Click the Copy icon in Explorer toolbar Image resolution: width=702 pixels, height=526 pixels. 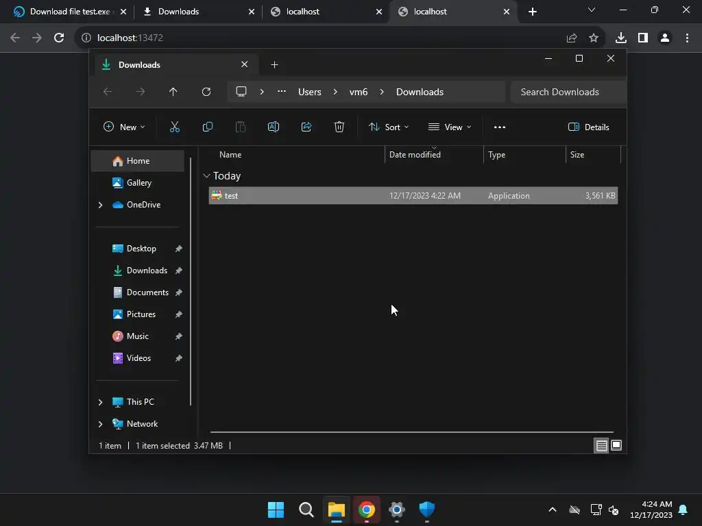207,127
